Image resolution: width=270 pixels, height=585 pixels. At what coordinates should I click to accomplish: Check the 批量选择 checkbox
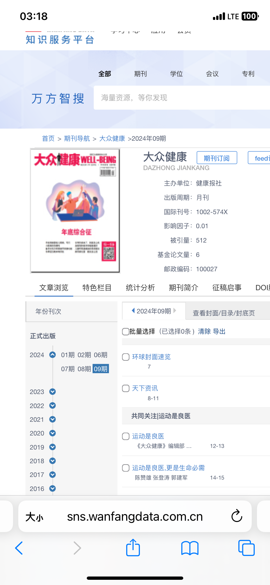[126, 332]
